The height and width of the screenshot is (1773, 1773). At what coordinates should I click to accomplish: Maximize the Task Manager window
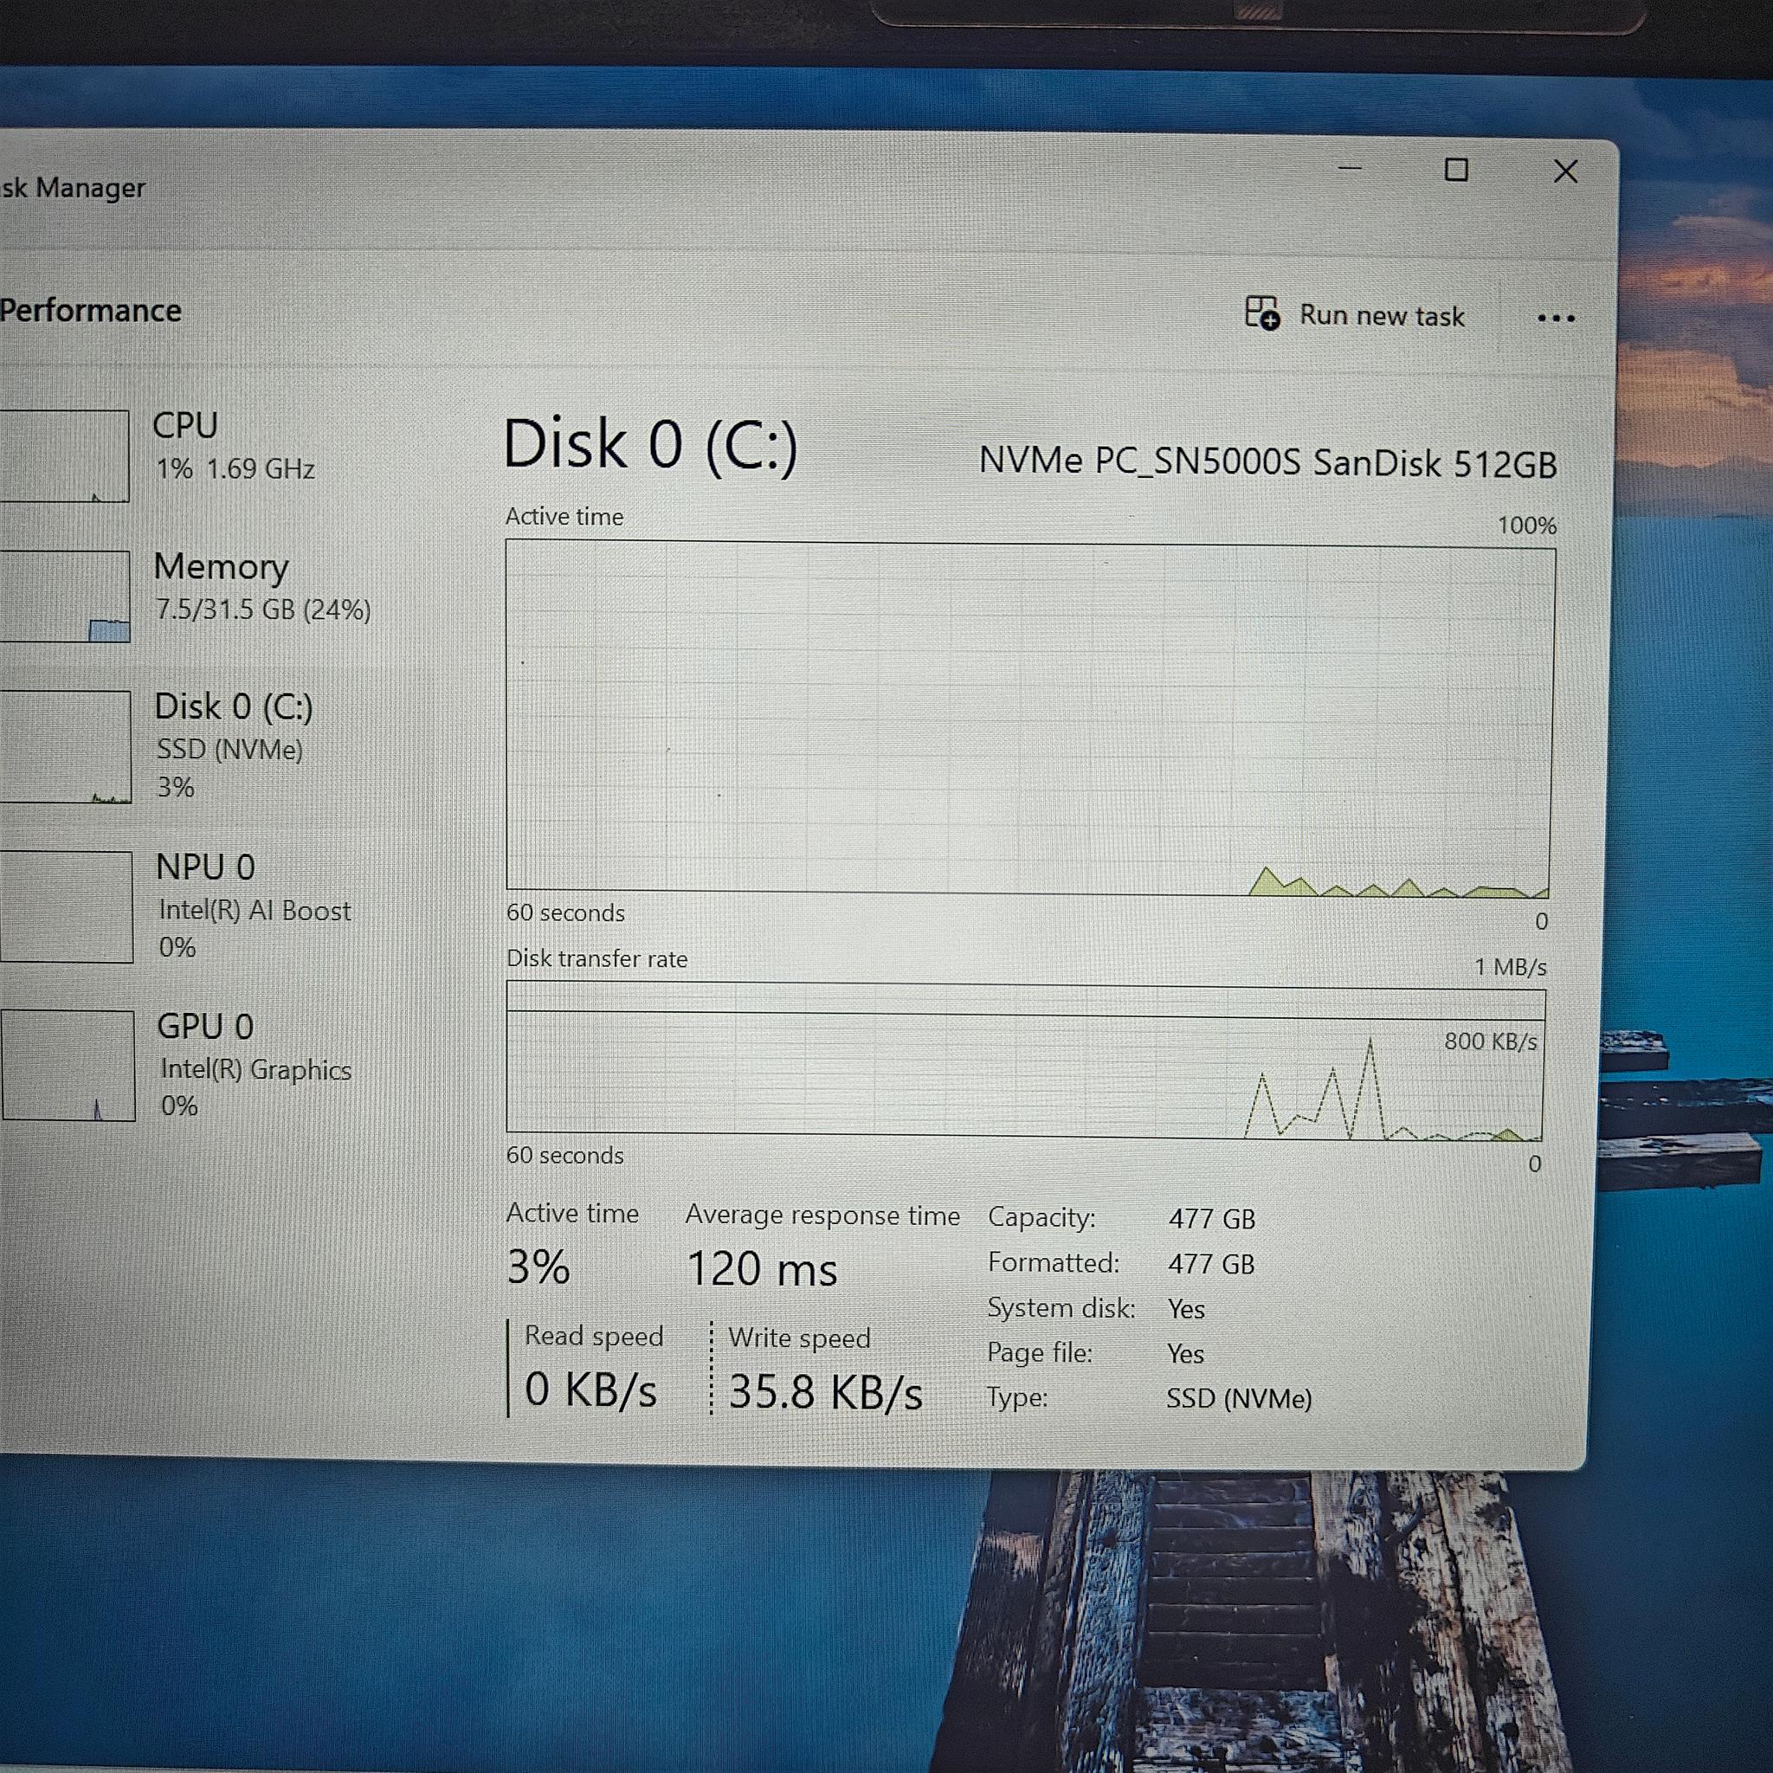pyautogui.click(x=1456, y=170)
